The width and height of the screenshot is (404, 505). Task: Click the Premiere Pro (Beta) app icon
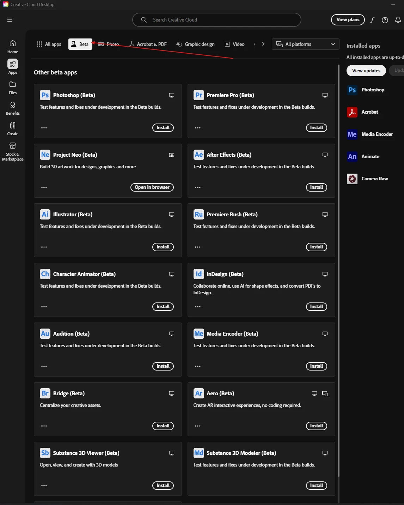coord(199,95)
